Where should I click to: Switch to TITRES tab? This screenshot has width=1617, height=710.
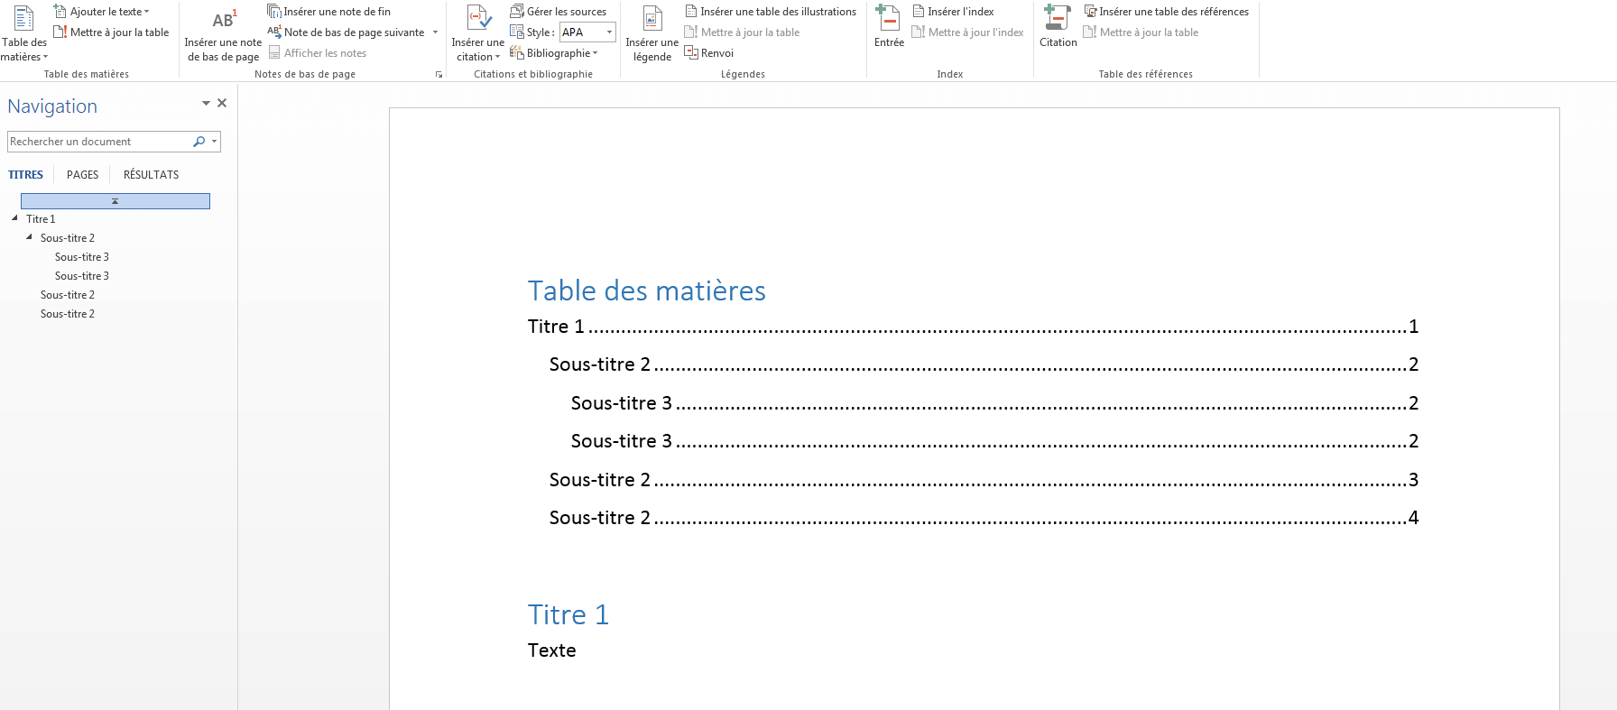[25, 175]
